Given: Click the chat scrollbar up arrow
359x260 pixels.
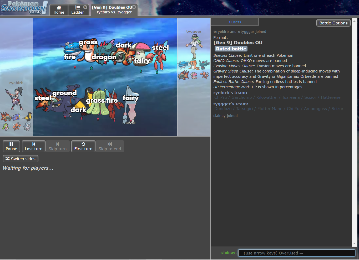Looking at the screenshot, I should [354, 21].
